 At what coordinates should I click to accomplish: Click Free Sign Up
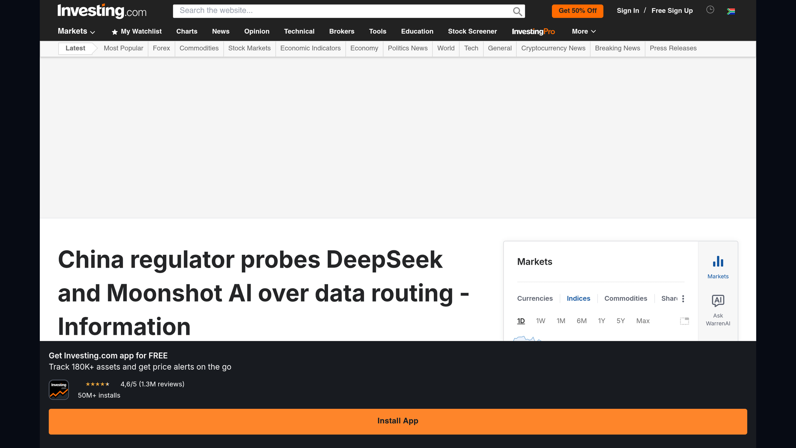672,11
